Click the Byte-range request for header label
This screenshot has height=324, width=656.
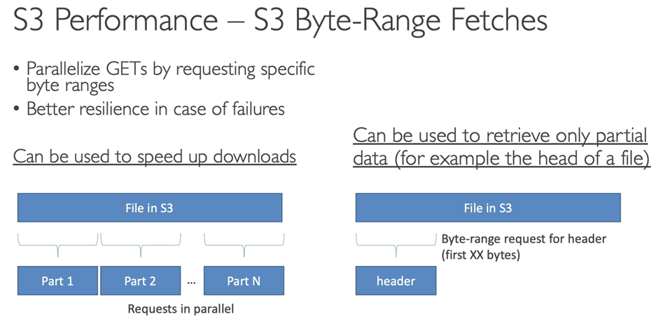(x=524, y=239)
